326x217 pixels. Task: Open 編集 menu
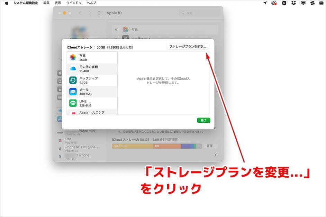pyautogui.click(x=46, y=3)
